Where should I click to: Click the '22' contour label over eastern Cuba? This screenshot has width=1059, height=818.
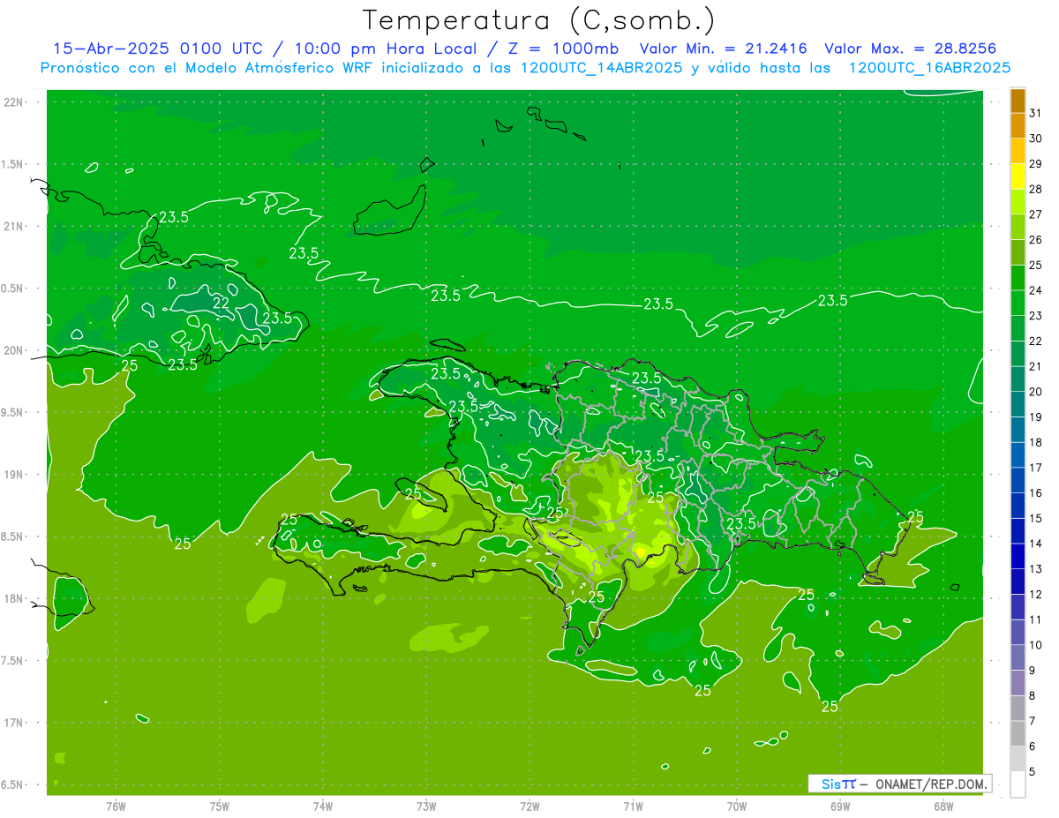pyautogui.click(x=222, y=303)
